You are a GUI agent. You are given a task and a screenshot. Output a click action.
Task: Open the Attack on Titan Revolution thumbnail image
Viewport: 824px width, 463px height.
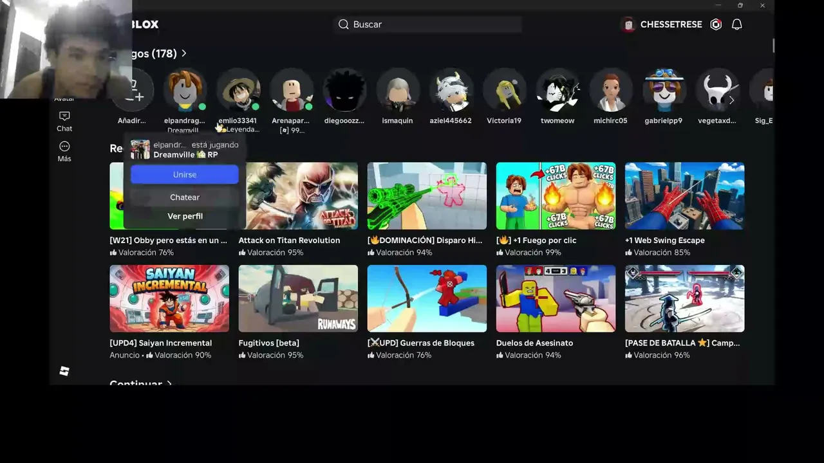(298, 195)
